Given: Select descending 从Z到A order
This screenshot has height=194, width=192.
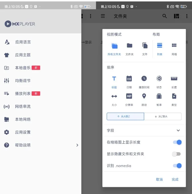Looking at the screenshot, I should [163, 116].
